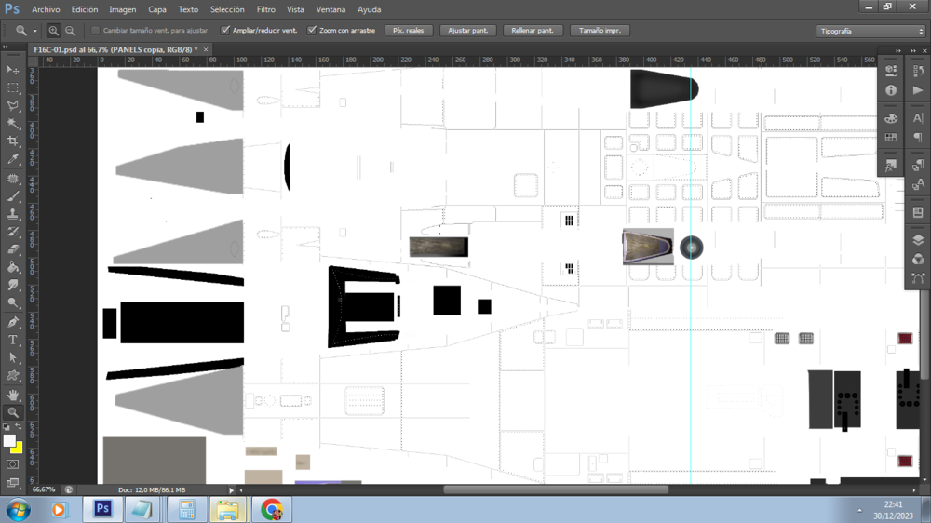Reset default foreground and background colors
Image resolution: width=931 pixels, height=523 pixels.
pyautogui.click(x=7, y=427)
